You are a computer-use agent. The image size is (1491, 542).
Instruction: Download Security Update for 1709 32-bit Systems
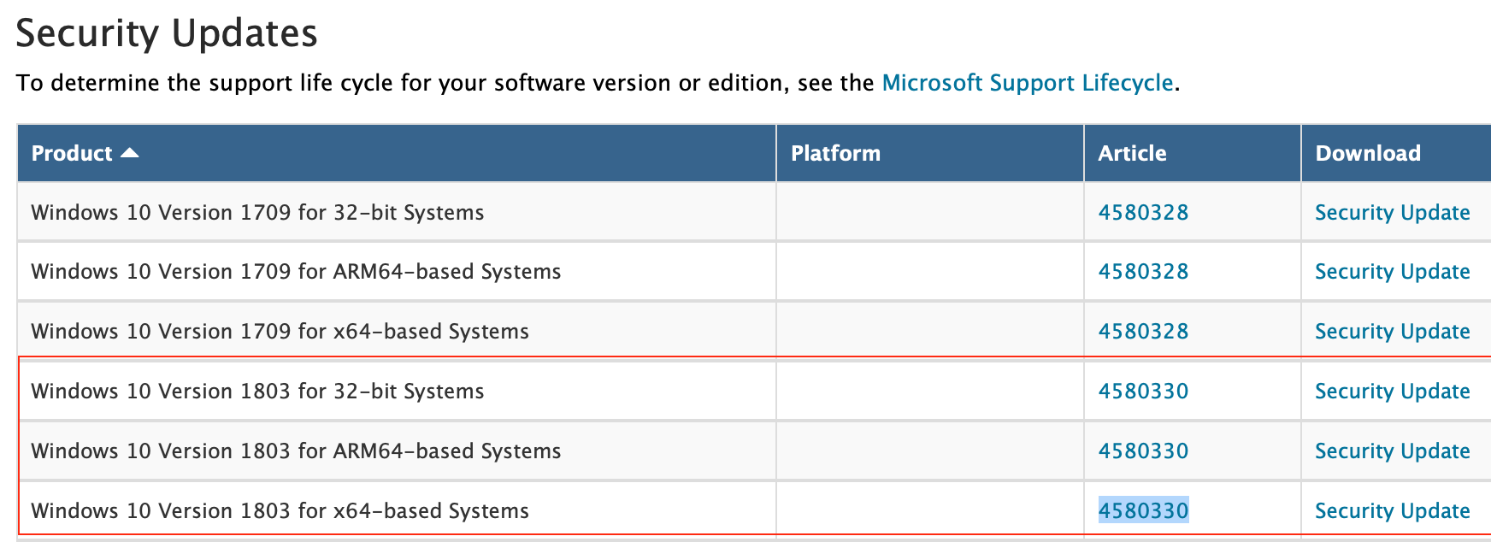(1392, 213)
